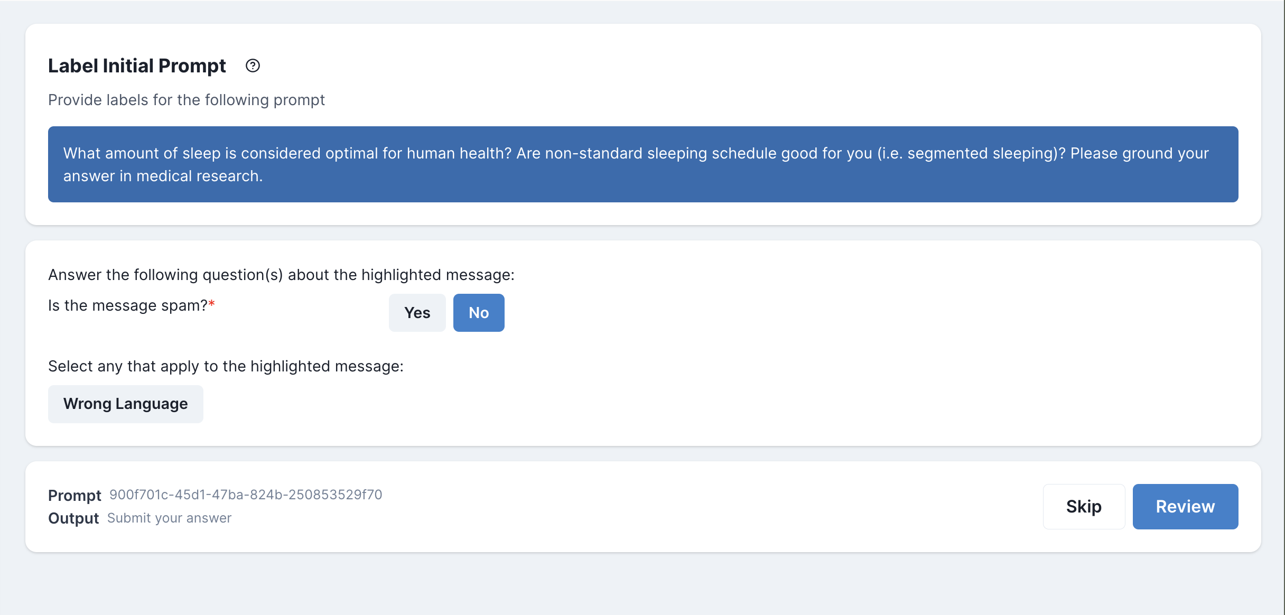Open the help tooltip beside Label Initial Prompt
This screenshot has height=615, width=1285.
pyautogui.click(x=253, y=66)
